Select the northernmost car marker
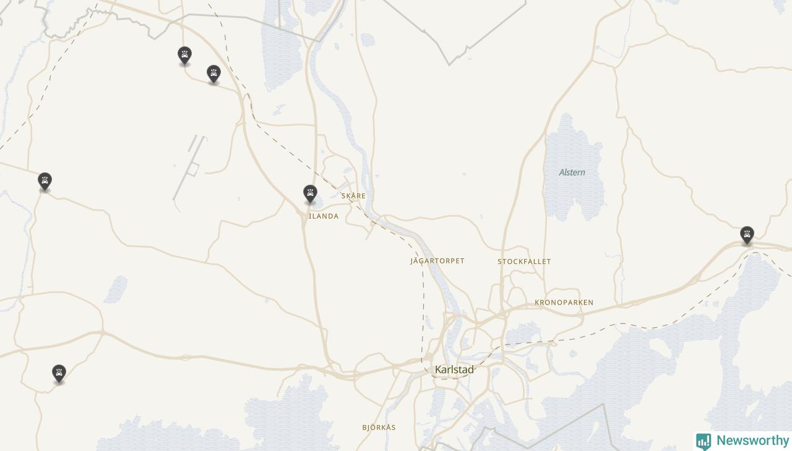This screenshot has width=792, height=451. point(184,56)
